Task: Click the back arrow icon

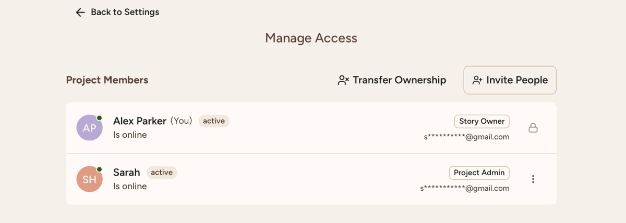Action: pos(80,12)
